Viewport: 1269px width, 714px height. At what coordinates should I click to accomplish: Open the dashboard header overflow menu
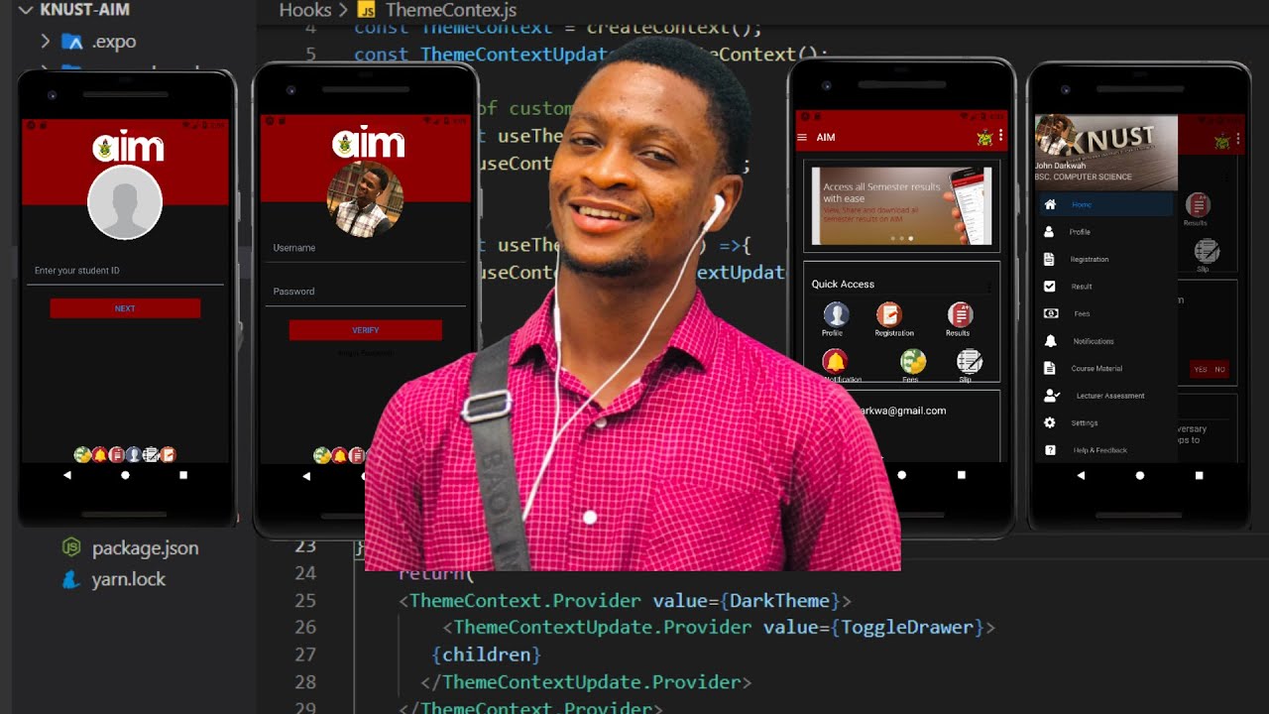point(1001,136)
